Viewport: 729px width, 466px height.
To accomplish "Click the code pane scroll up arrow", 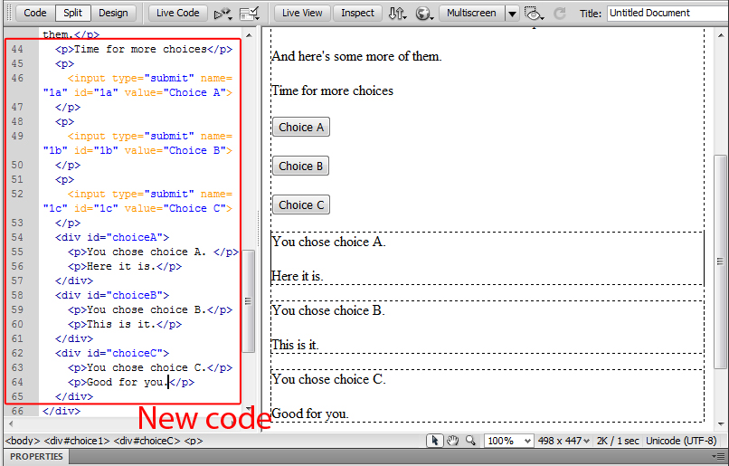I will point(249,35).
